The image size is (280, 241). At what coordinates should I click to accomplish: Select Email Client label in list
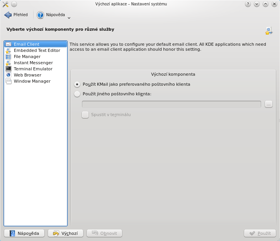click(x=27, y=44)
